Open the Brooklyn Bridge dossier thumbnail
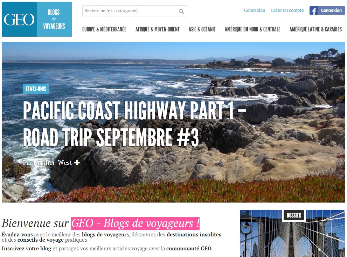Viewport: 347px width, 257px height. (x=292, y=233)
